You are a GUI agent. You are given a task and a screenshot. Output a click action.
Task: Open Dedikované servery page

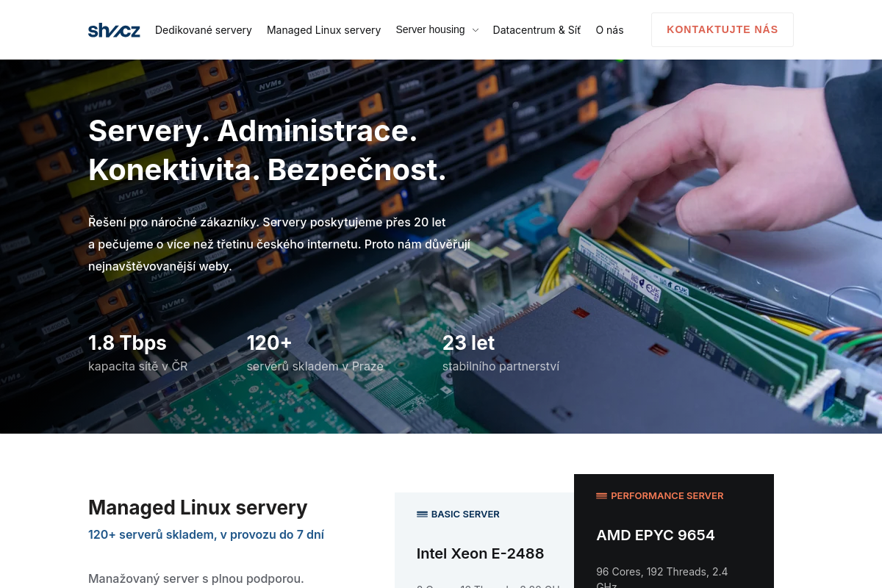point(204,30)
